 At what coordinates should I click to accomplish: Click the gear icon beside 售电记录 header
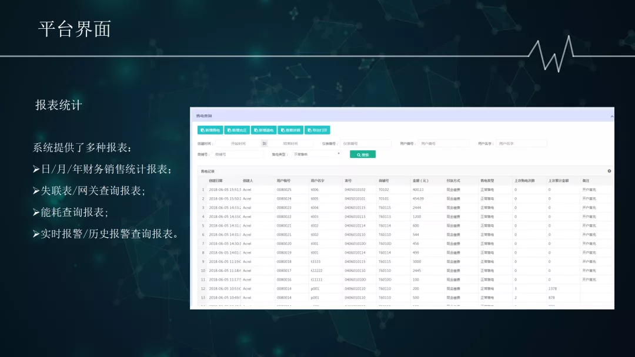click(610, 170)
